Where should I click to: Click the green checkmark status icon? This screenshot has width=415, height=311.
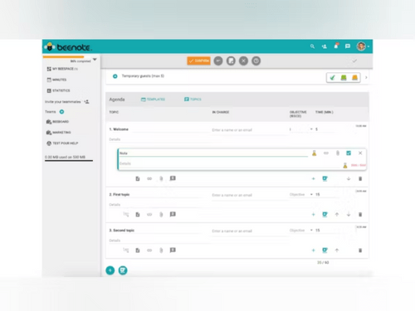click(x=332, y=78)
